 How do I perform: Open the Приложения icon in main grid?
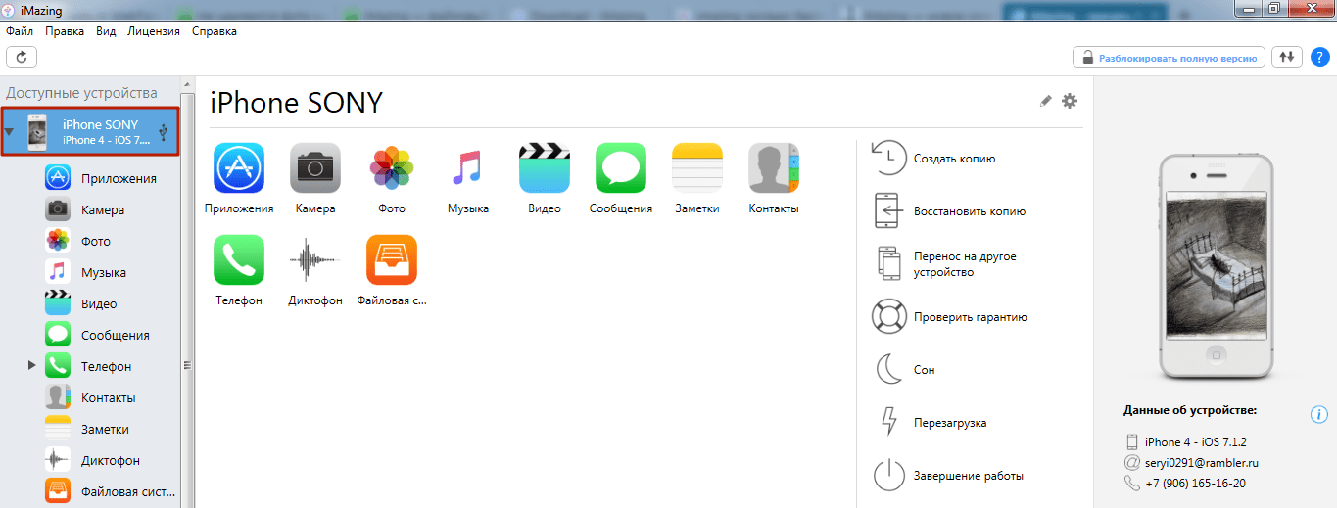(239, 168)
